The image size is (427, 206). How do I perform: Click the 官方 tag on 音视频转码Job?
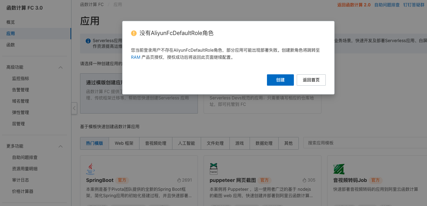click(376, 180)
